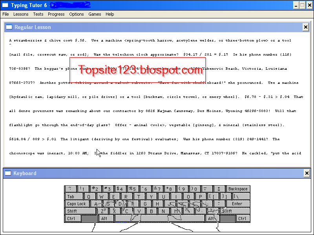Open the File menu
314x235 pixels.
click(x=5, y=14)
